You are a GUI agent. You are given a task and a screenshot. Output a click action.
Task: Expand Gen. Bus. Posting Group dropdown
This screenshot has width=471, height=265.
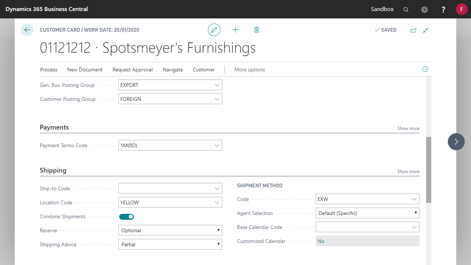pyautogui.click(x=217, y=85)
